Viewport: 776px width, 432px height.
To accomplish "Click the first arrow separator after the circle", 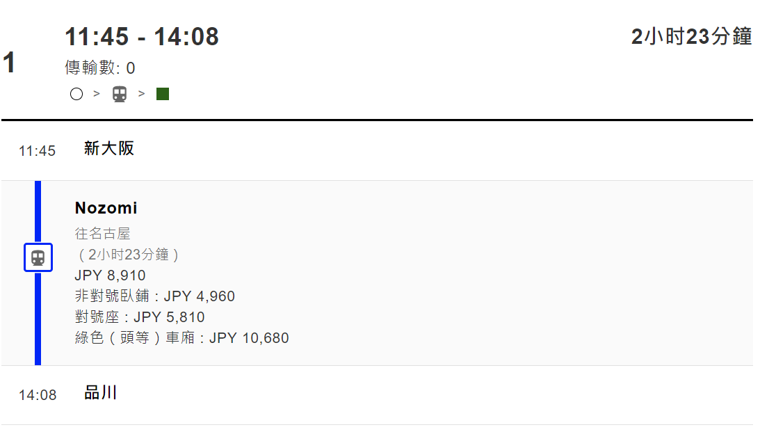I will [97, 94].
